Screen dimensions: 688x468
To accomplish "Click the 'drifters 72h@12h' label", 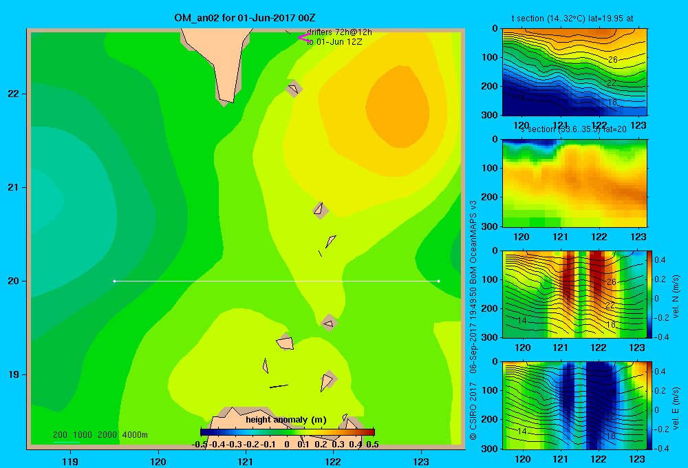I will tap(339, 32).
